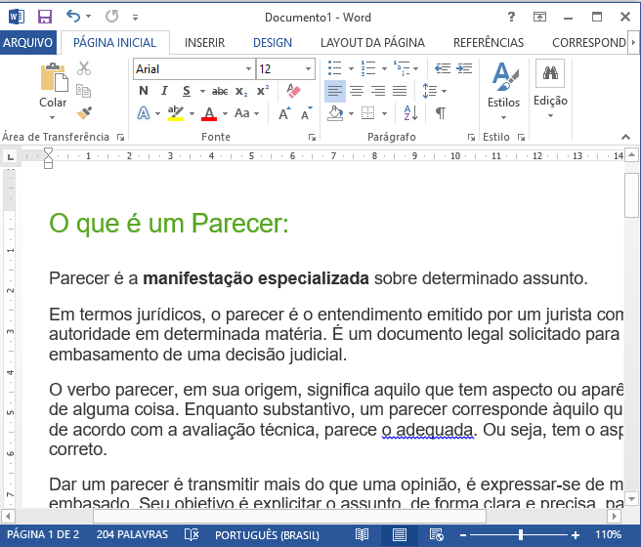
Task: Switch to Web Layout view
Action: (x=436, y=534)
